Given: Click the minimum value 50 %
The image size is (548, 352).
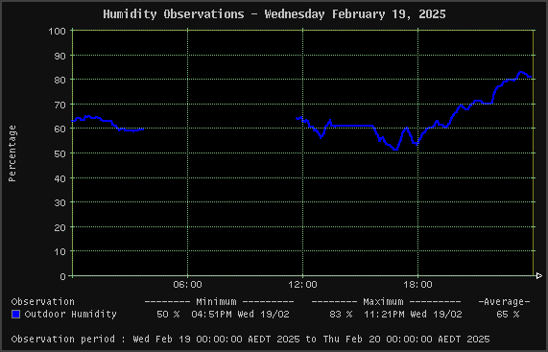Looking at the screenshot, I should pyautogui.click(x=168, y=315).
